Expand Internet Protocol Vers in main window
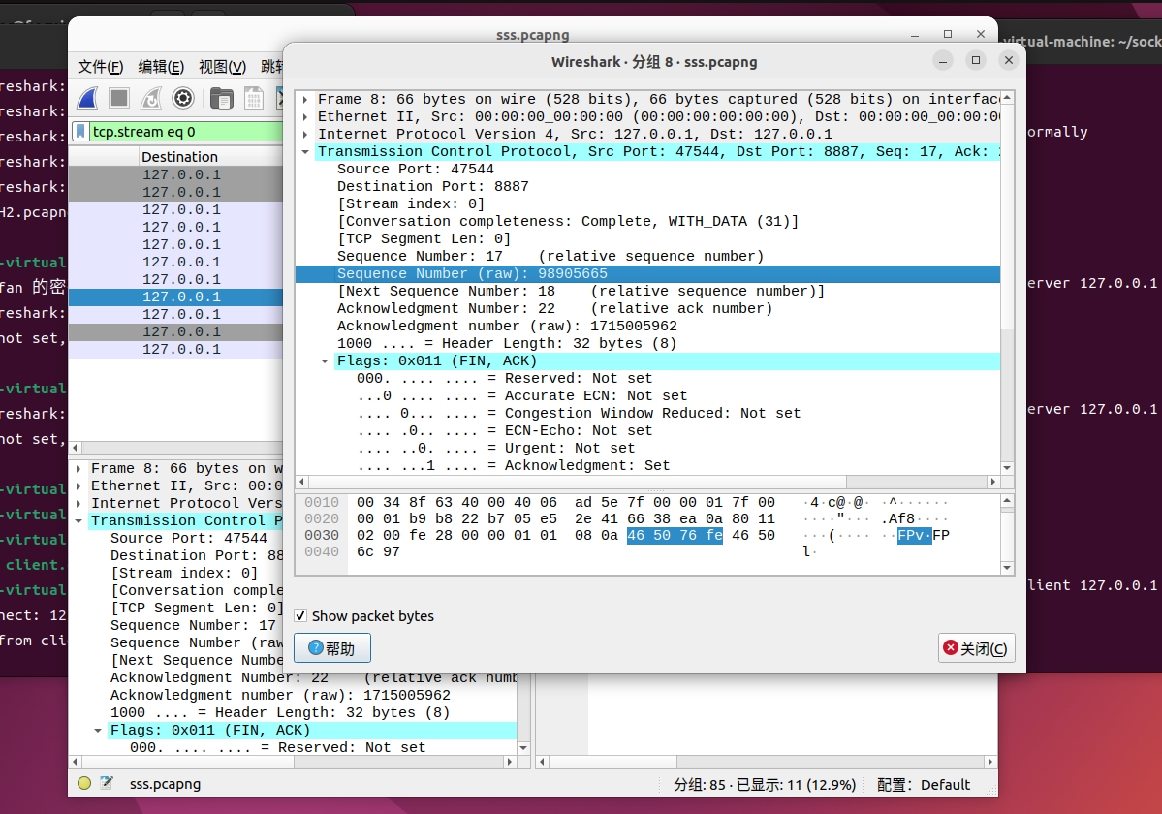 (79, 504)
